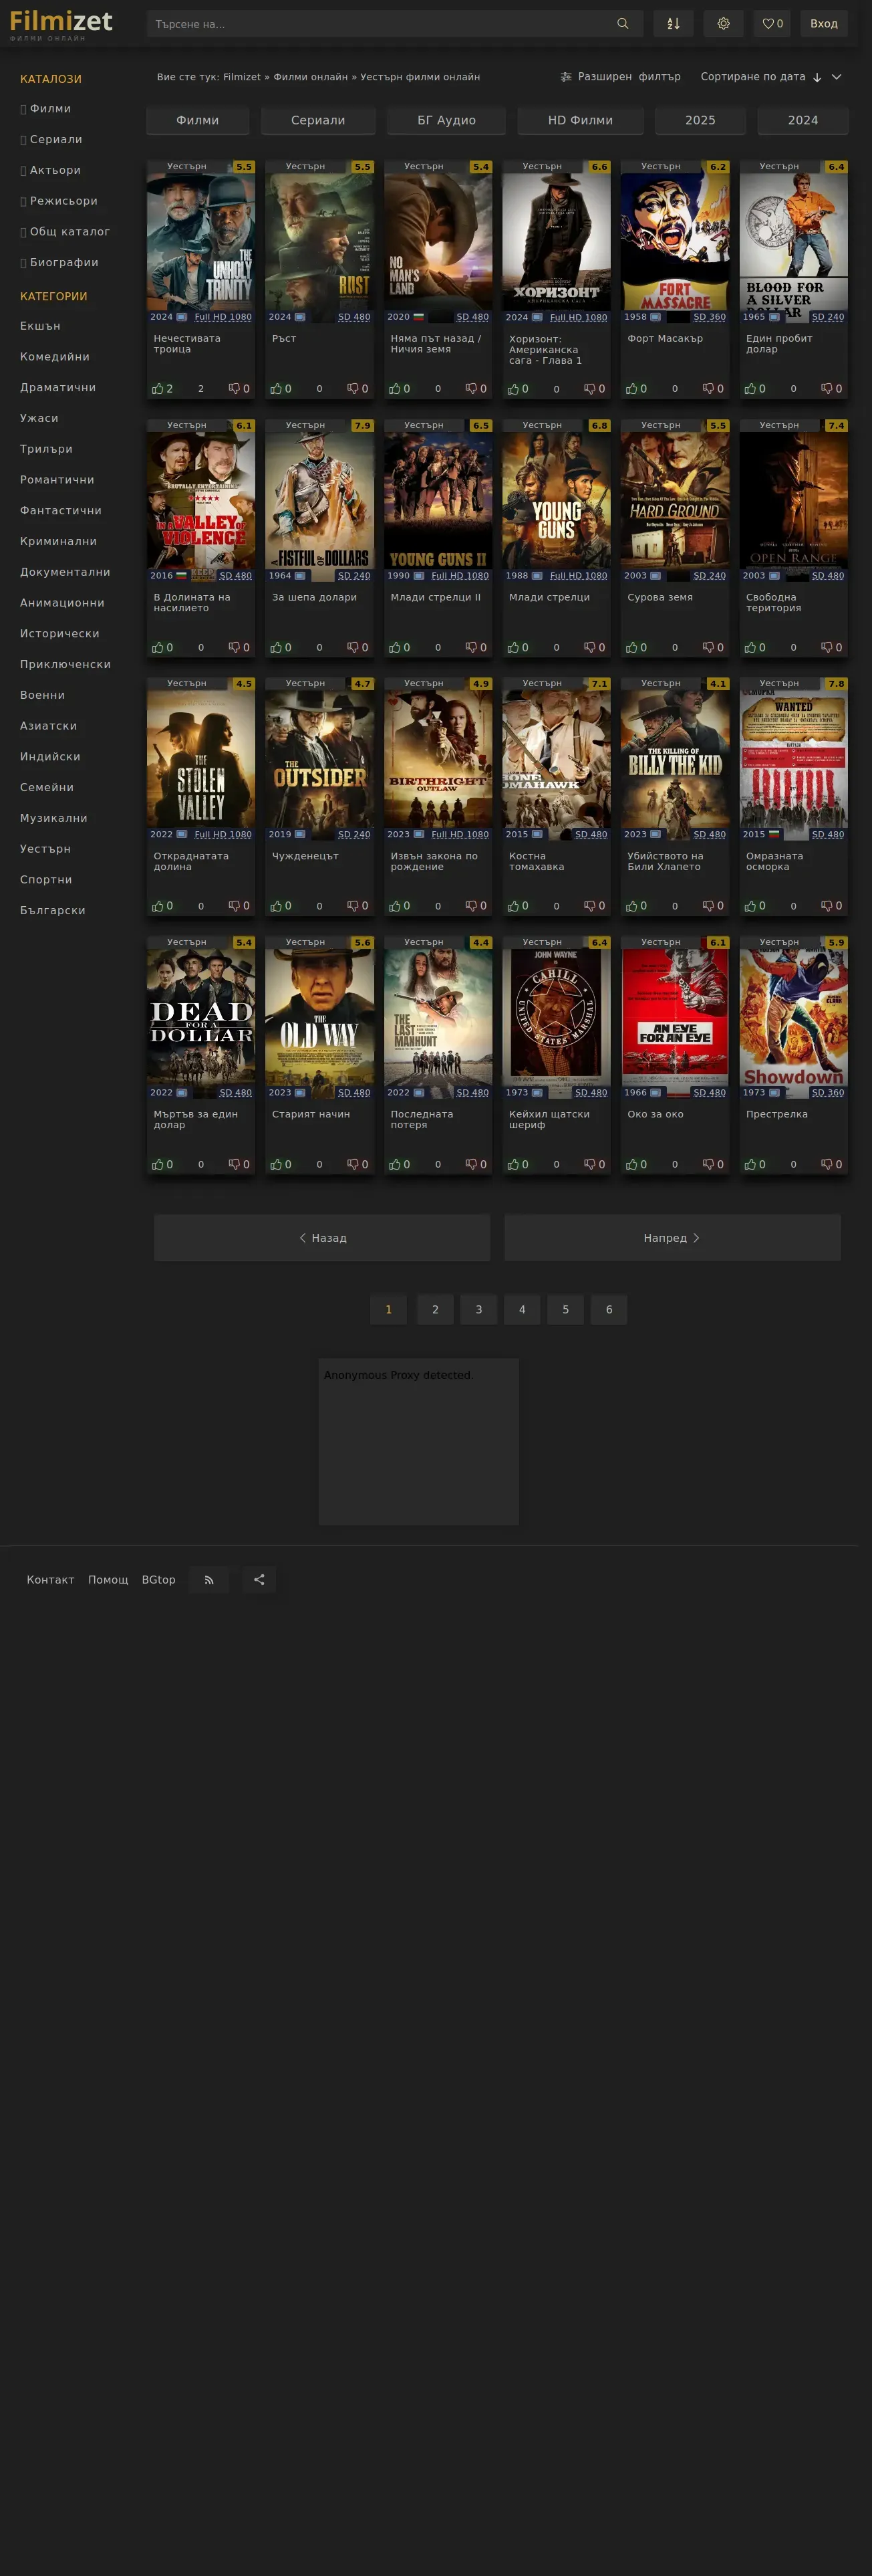The image size is (872, 2576).
Task: Open the Режисьори catalog in sidebar
Action: tap(63, 201)
